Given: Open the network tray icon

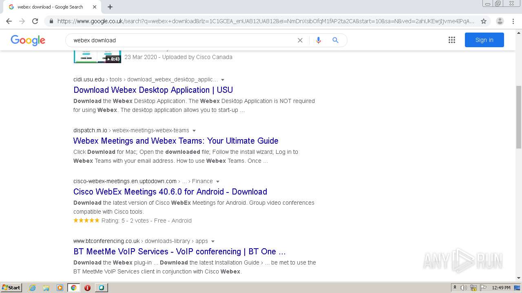Looking at the screenshot, I should click(x=473, y=288).
